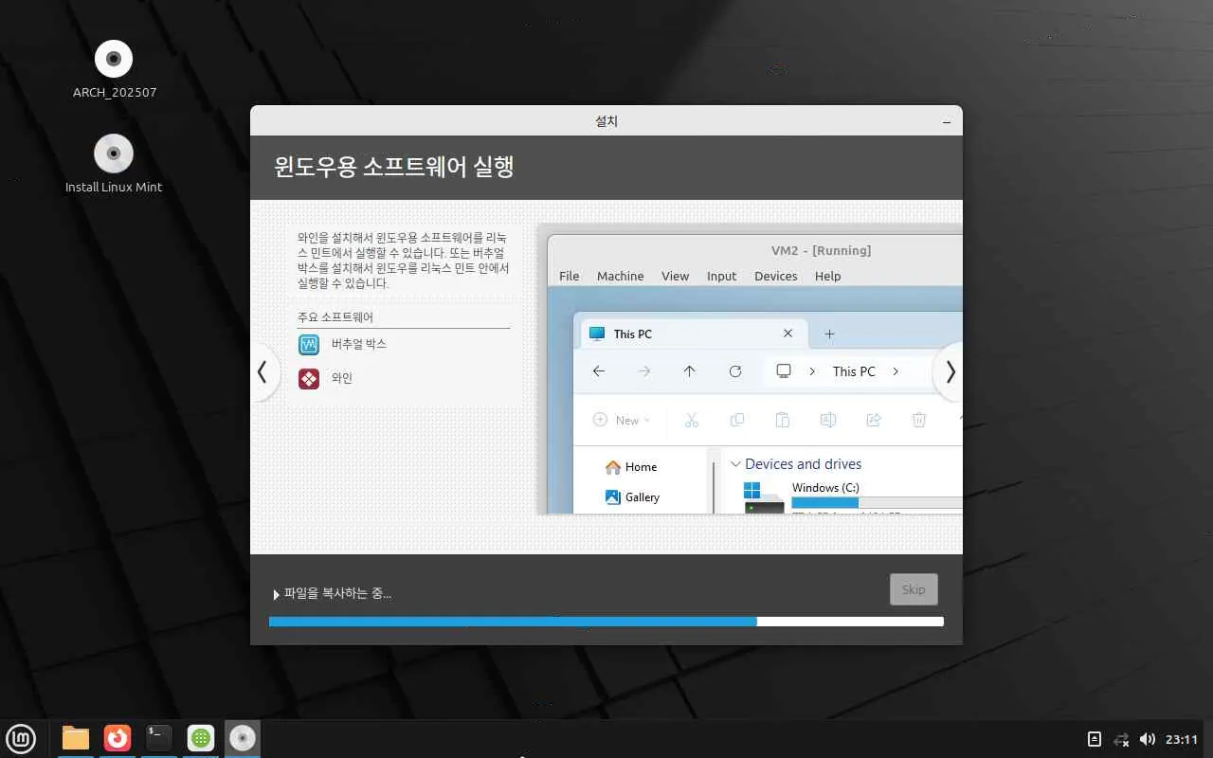Click the volume speaker tray icon
The image size is (1213, 758).
[x=1148, y=739]
